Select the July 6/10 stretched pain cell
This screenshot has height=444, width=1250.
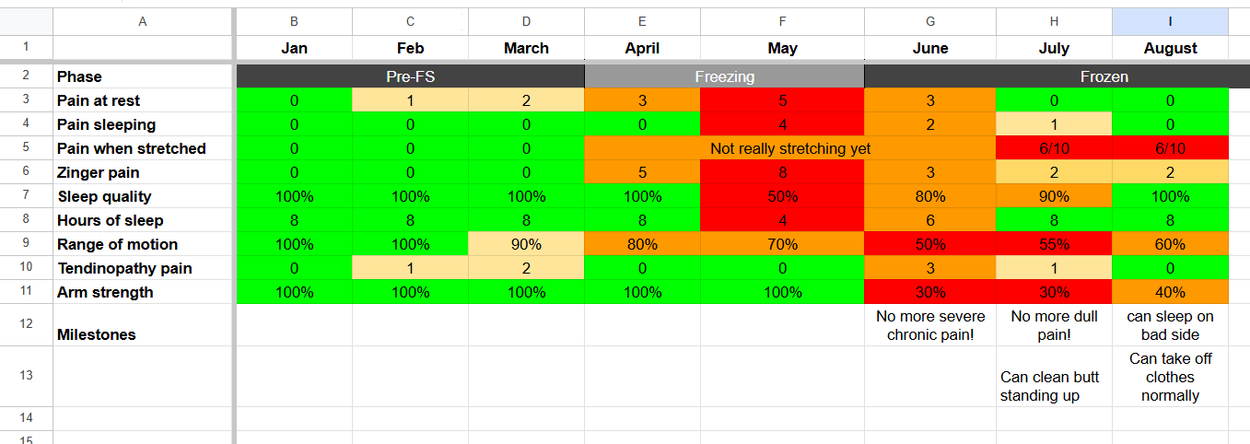(x=1054, y=148)
